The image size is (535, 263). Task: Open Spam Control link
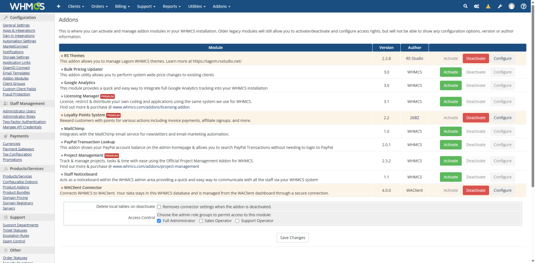pos(14,241)
